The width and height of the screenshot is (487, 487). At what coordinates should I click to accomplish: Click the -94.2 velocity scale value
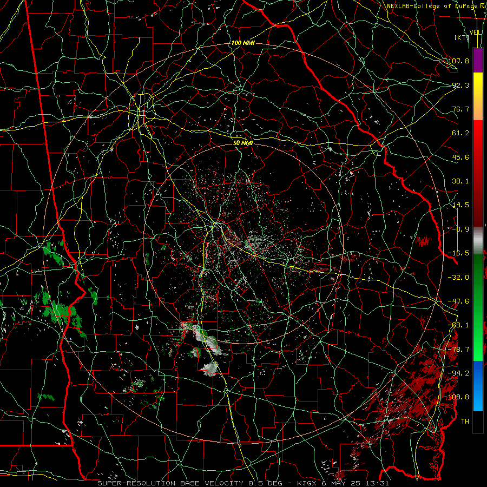459,373
